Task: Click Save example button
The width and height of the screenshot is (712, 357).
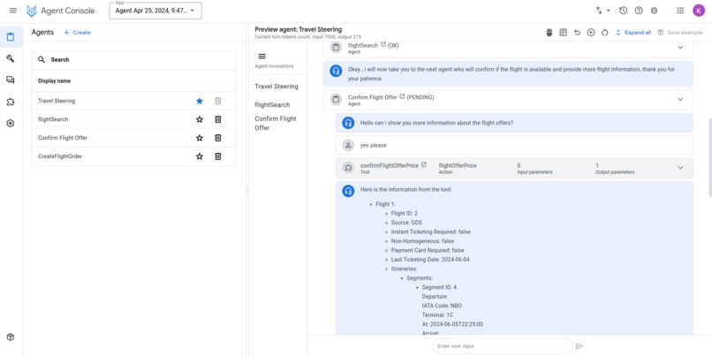Action: 680,33
